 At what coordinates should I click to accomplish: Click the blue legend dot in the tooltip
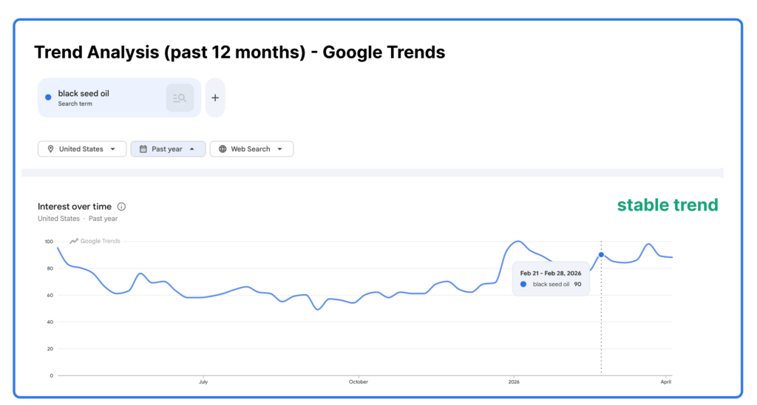pos(524,284)
